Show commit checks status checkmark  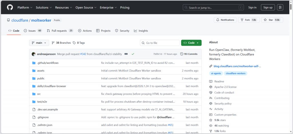pos(133,54)
